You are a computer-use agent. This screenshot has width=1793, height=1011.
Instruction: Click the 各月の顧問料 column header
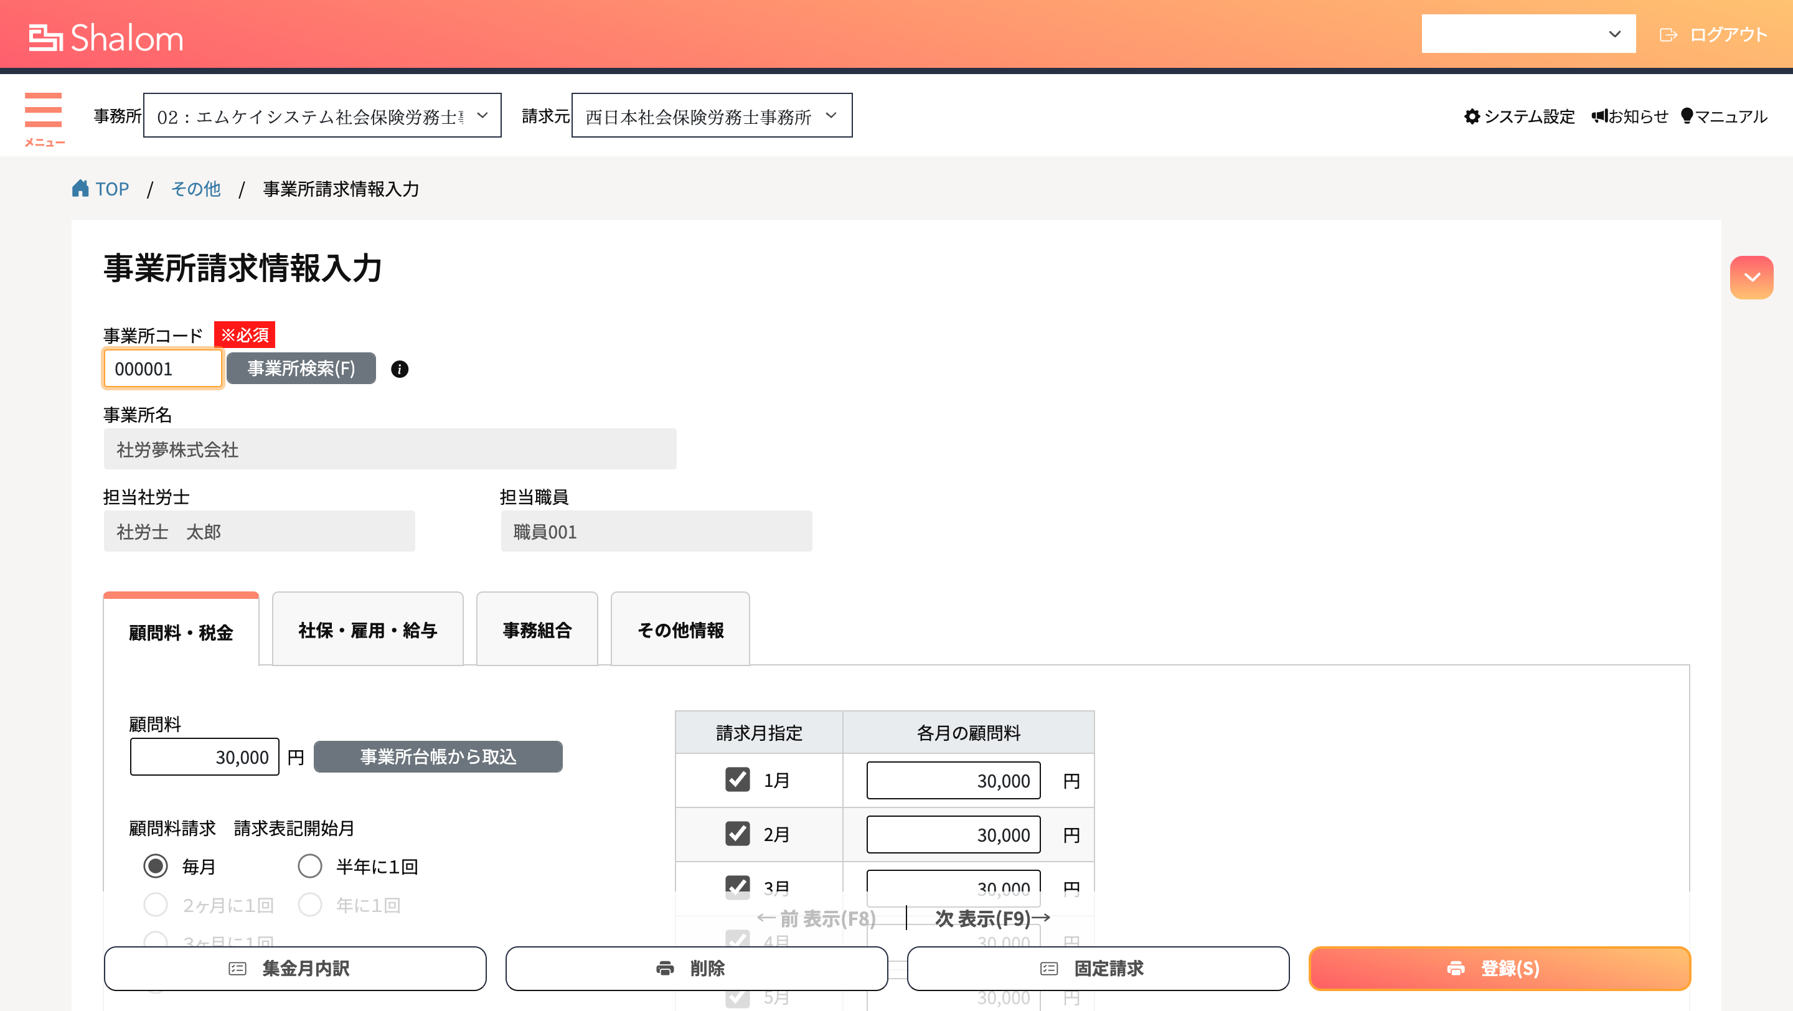point(968,732)
